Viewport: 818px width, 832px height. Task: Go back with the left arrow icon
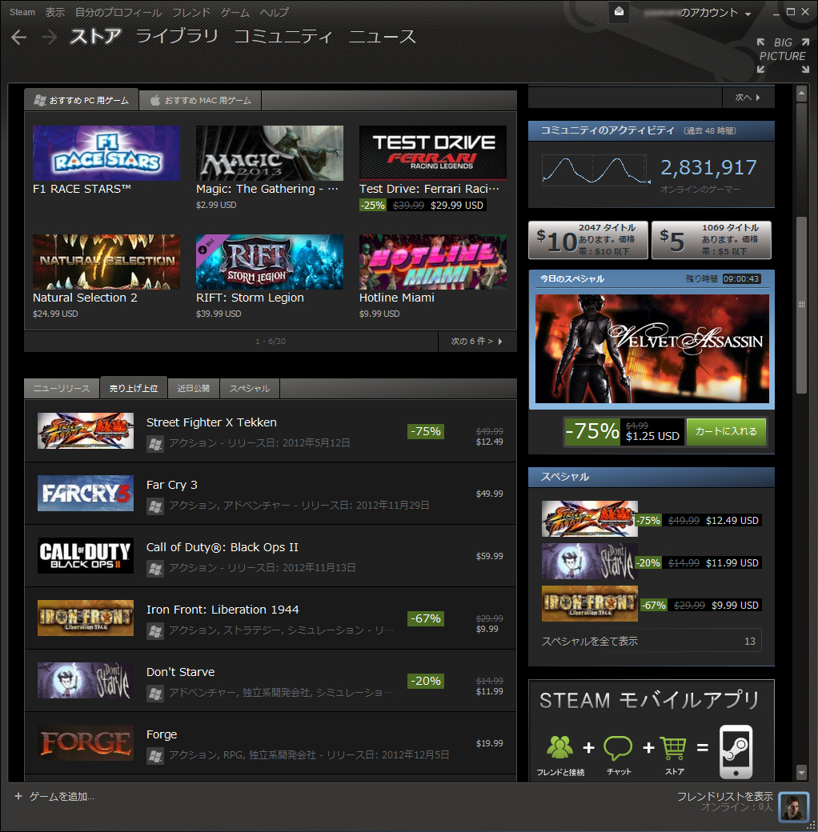pyautogui.click(x=19, y=37)
